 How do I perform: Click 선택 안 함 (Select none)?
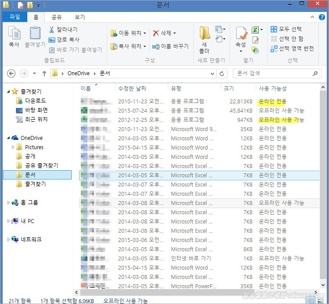tap(287, 39)
